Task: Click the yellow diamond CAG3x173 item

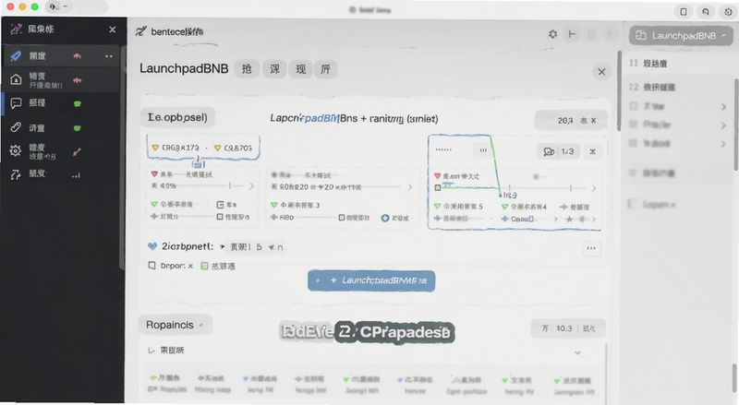Action: click(176, 148)
